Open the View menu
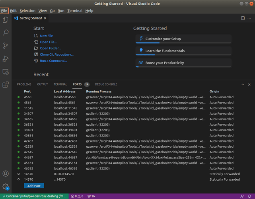 pyautogui.click(x=43, y=11)
